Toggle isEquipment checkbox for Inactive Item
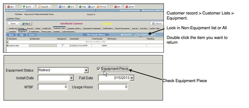 click(x=63, y=46)
